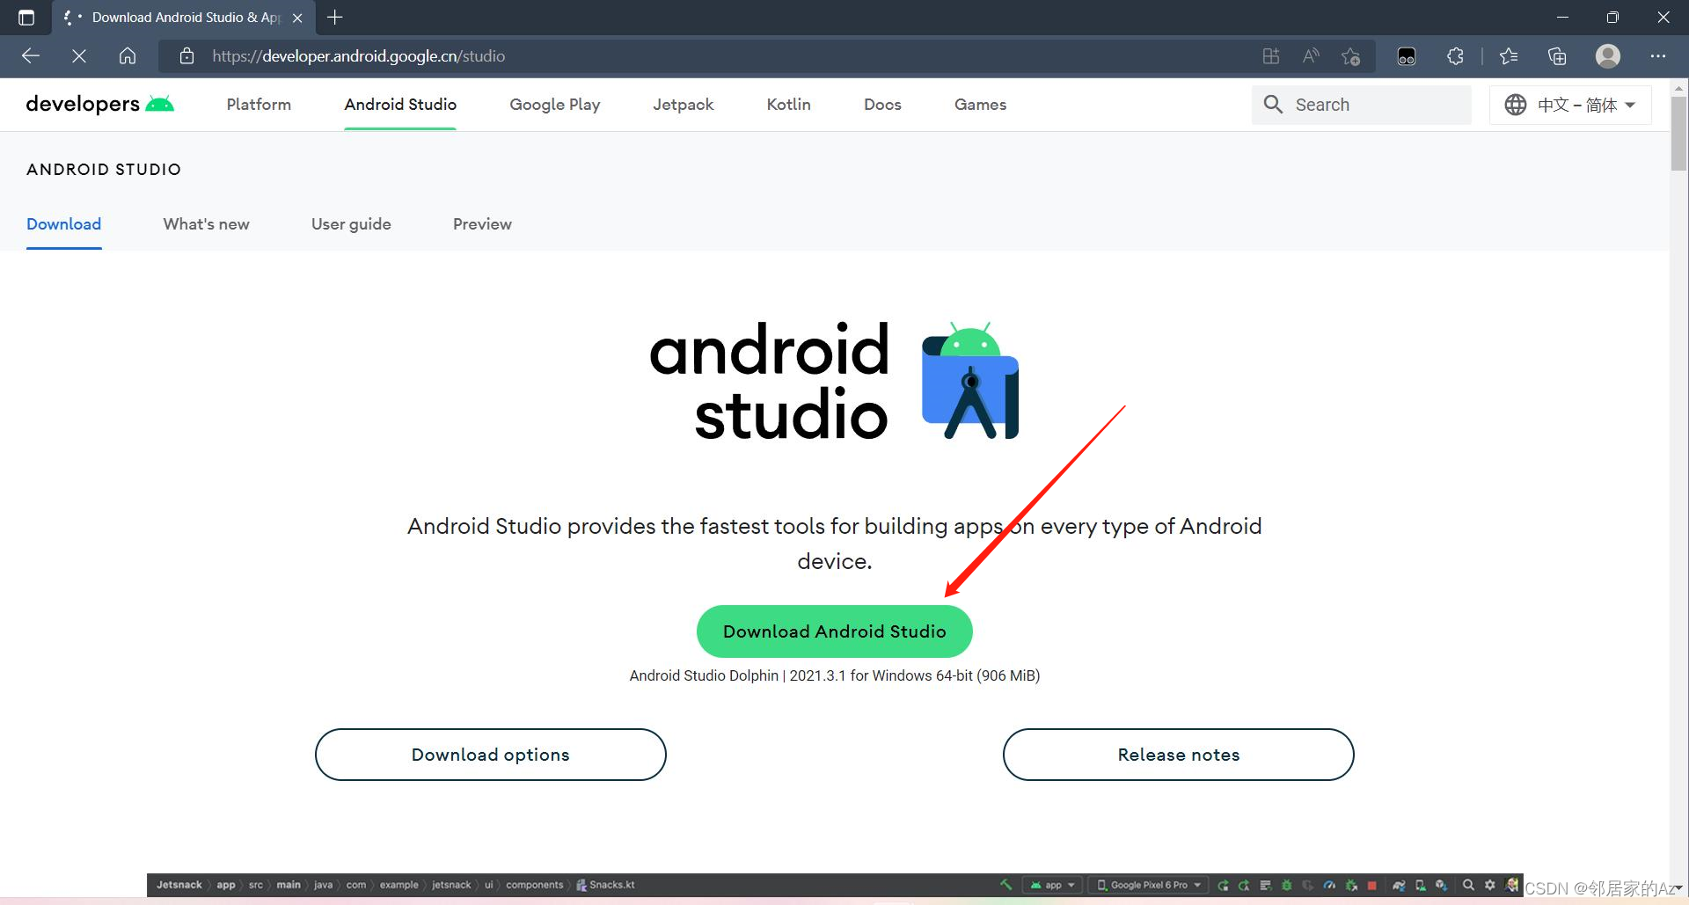
Task: Click the search magnifier icon
Action: coord(1273,105)
